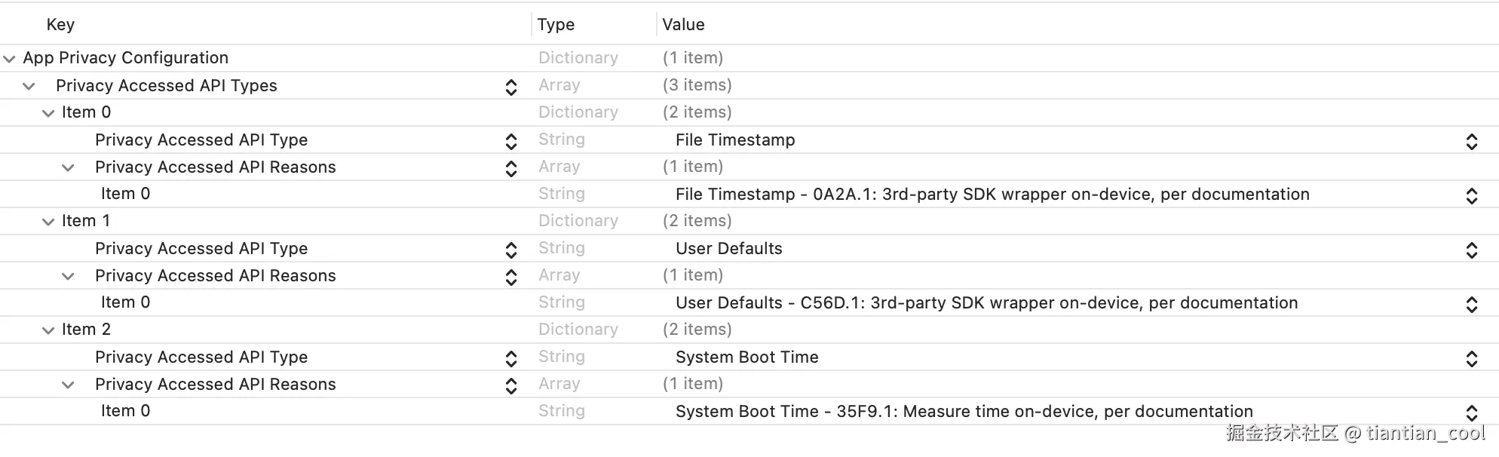Collapse the Item 2 dictionary row
Screen dimensions: 1499x457
pyautogui.click(x=48, y=330)
